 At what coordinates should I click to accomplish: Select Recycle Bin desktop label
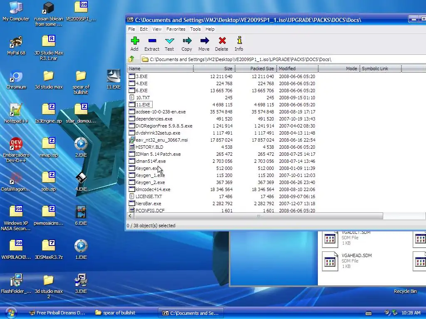tap(405, 291)
